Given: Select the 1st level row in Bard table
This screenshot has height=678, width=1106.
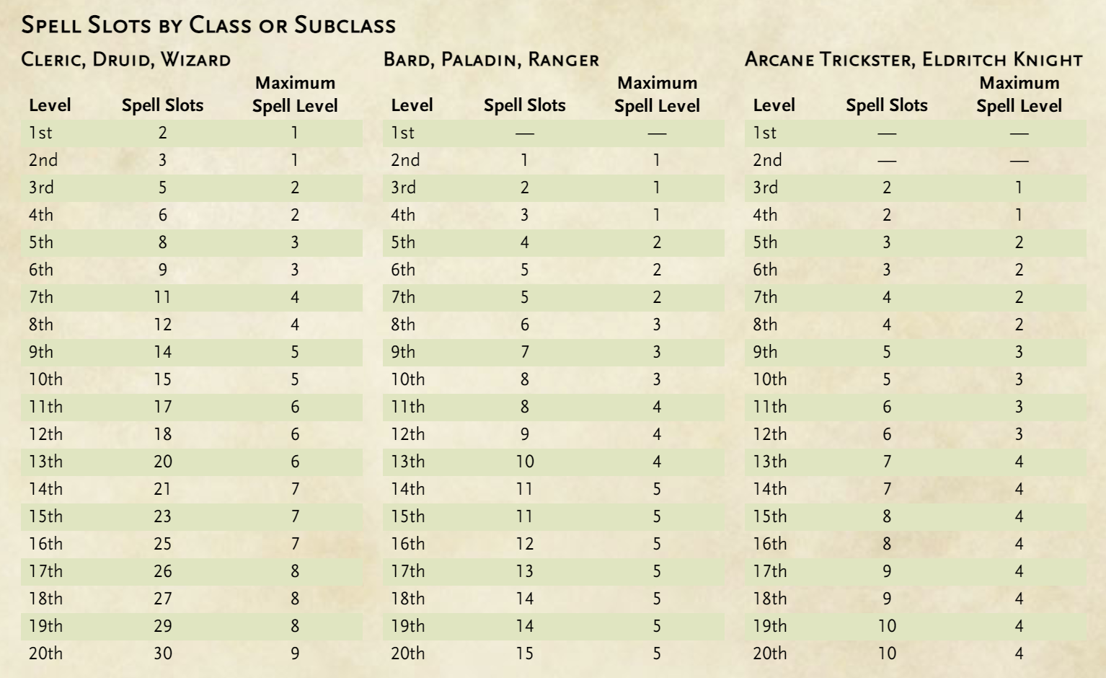Looking at the screenshot, I should (x=553, y=133).
